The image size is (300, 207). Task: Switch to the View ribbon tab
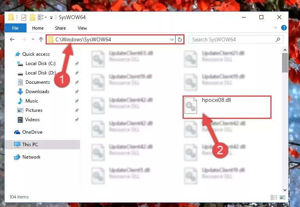[x=82, y=28]
